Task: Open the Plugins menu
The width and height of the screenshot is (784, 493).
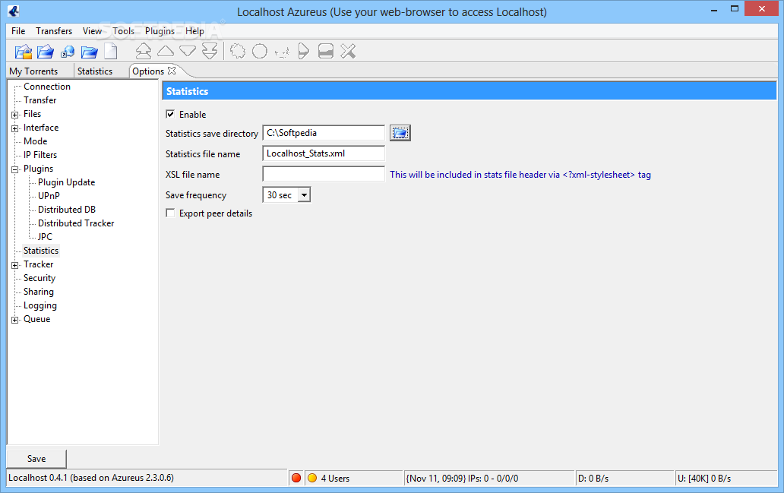Action: (x=160, y=31)
